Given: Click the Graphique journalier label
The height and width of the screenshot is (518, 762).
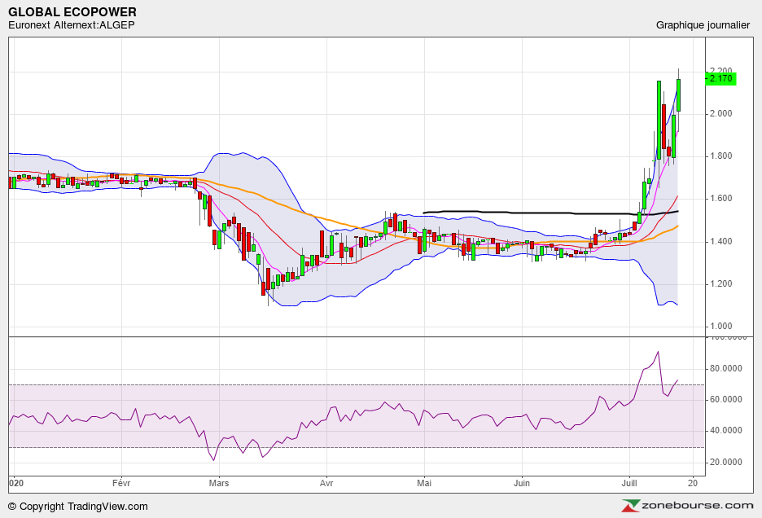Looking at the screenshot, I should tap(703, 24).
